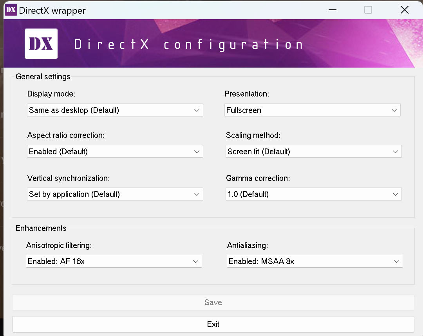Click the Presentation label

tap(247, 94)
